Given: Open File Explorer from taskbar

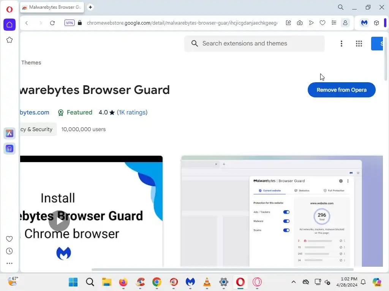Looking at the screenshot, I should [x=107, y=282].
